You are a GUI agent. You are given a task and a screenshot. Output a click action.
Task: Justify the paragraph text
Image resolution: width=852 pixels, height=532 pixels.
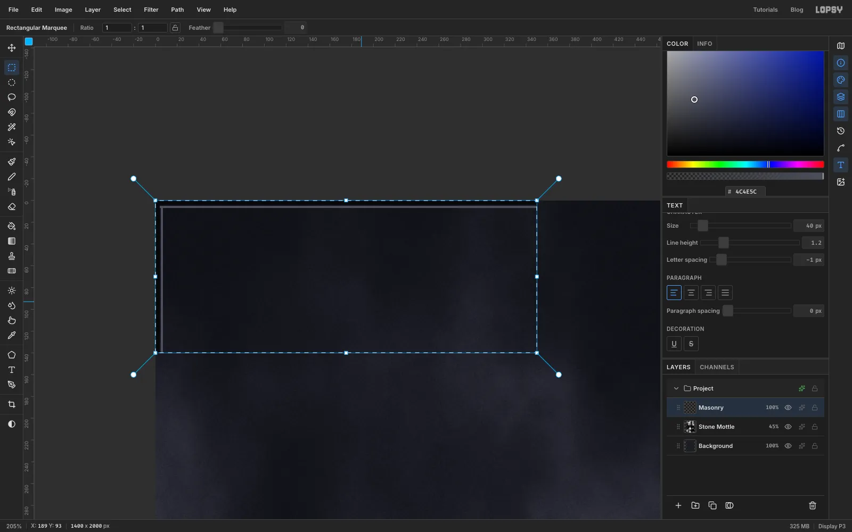725,293
